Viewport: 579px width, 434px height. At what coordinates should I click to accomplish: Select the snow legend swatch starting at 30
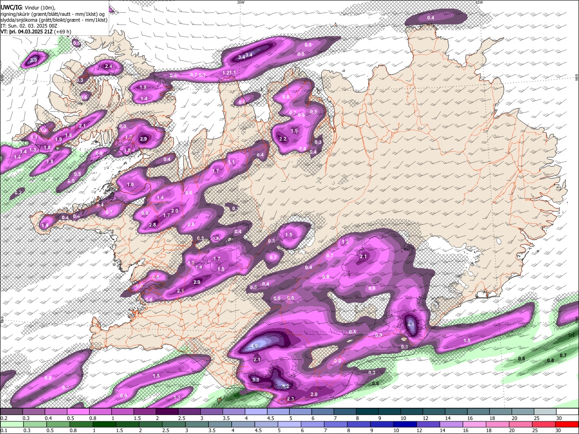[567, 412]
